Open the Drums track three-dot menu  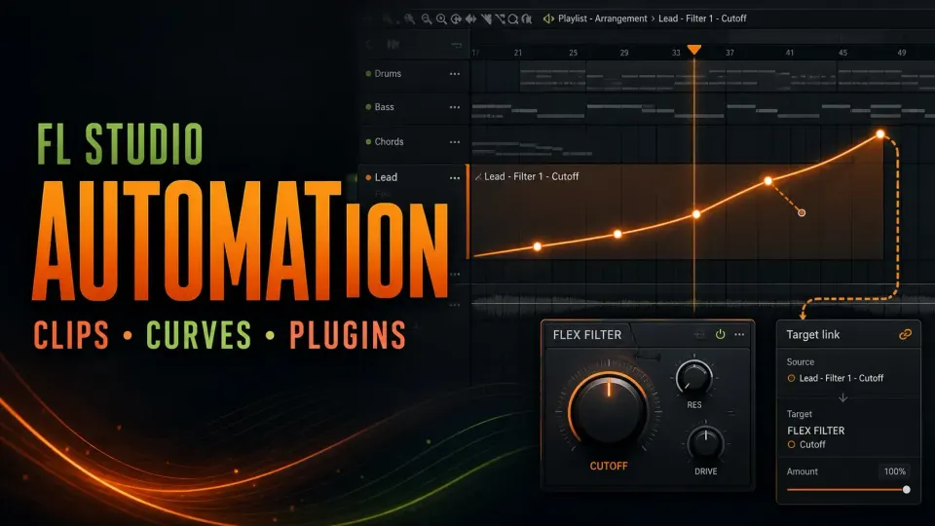455,74
